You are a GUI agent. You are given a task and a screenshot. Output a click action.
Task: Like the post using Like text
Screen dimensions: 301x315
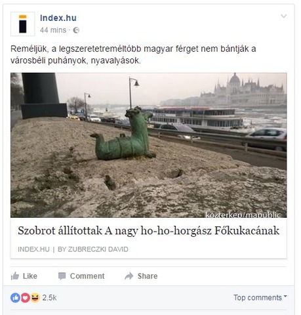click(x=30, y=276)
